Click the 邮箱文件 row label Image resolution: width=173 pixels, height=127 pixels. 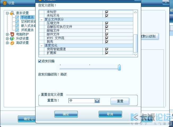coord(53,31)
